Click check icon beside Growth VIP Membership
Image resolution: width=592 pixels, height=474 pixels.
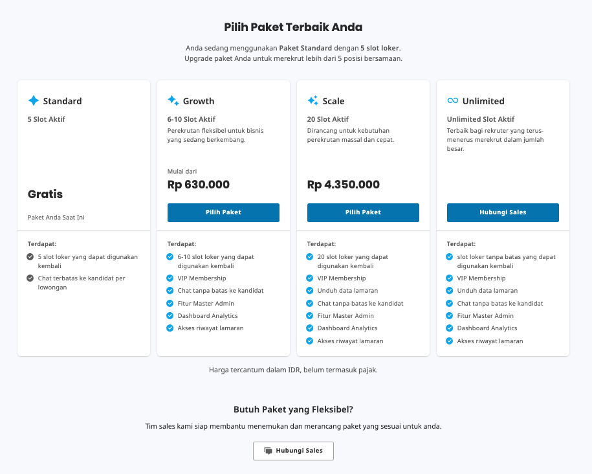click(170, 278)
